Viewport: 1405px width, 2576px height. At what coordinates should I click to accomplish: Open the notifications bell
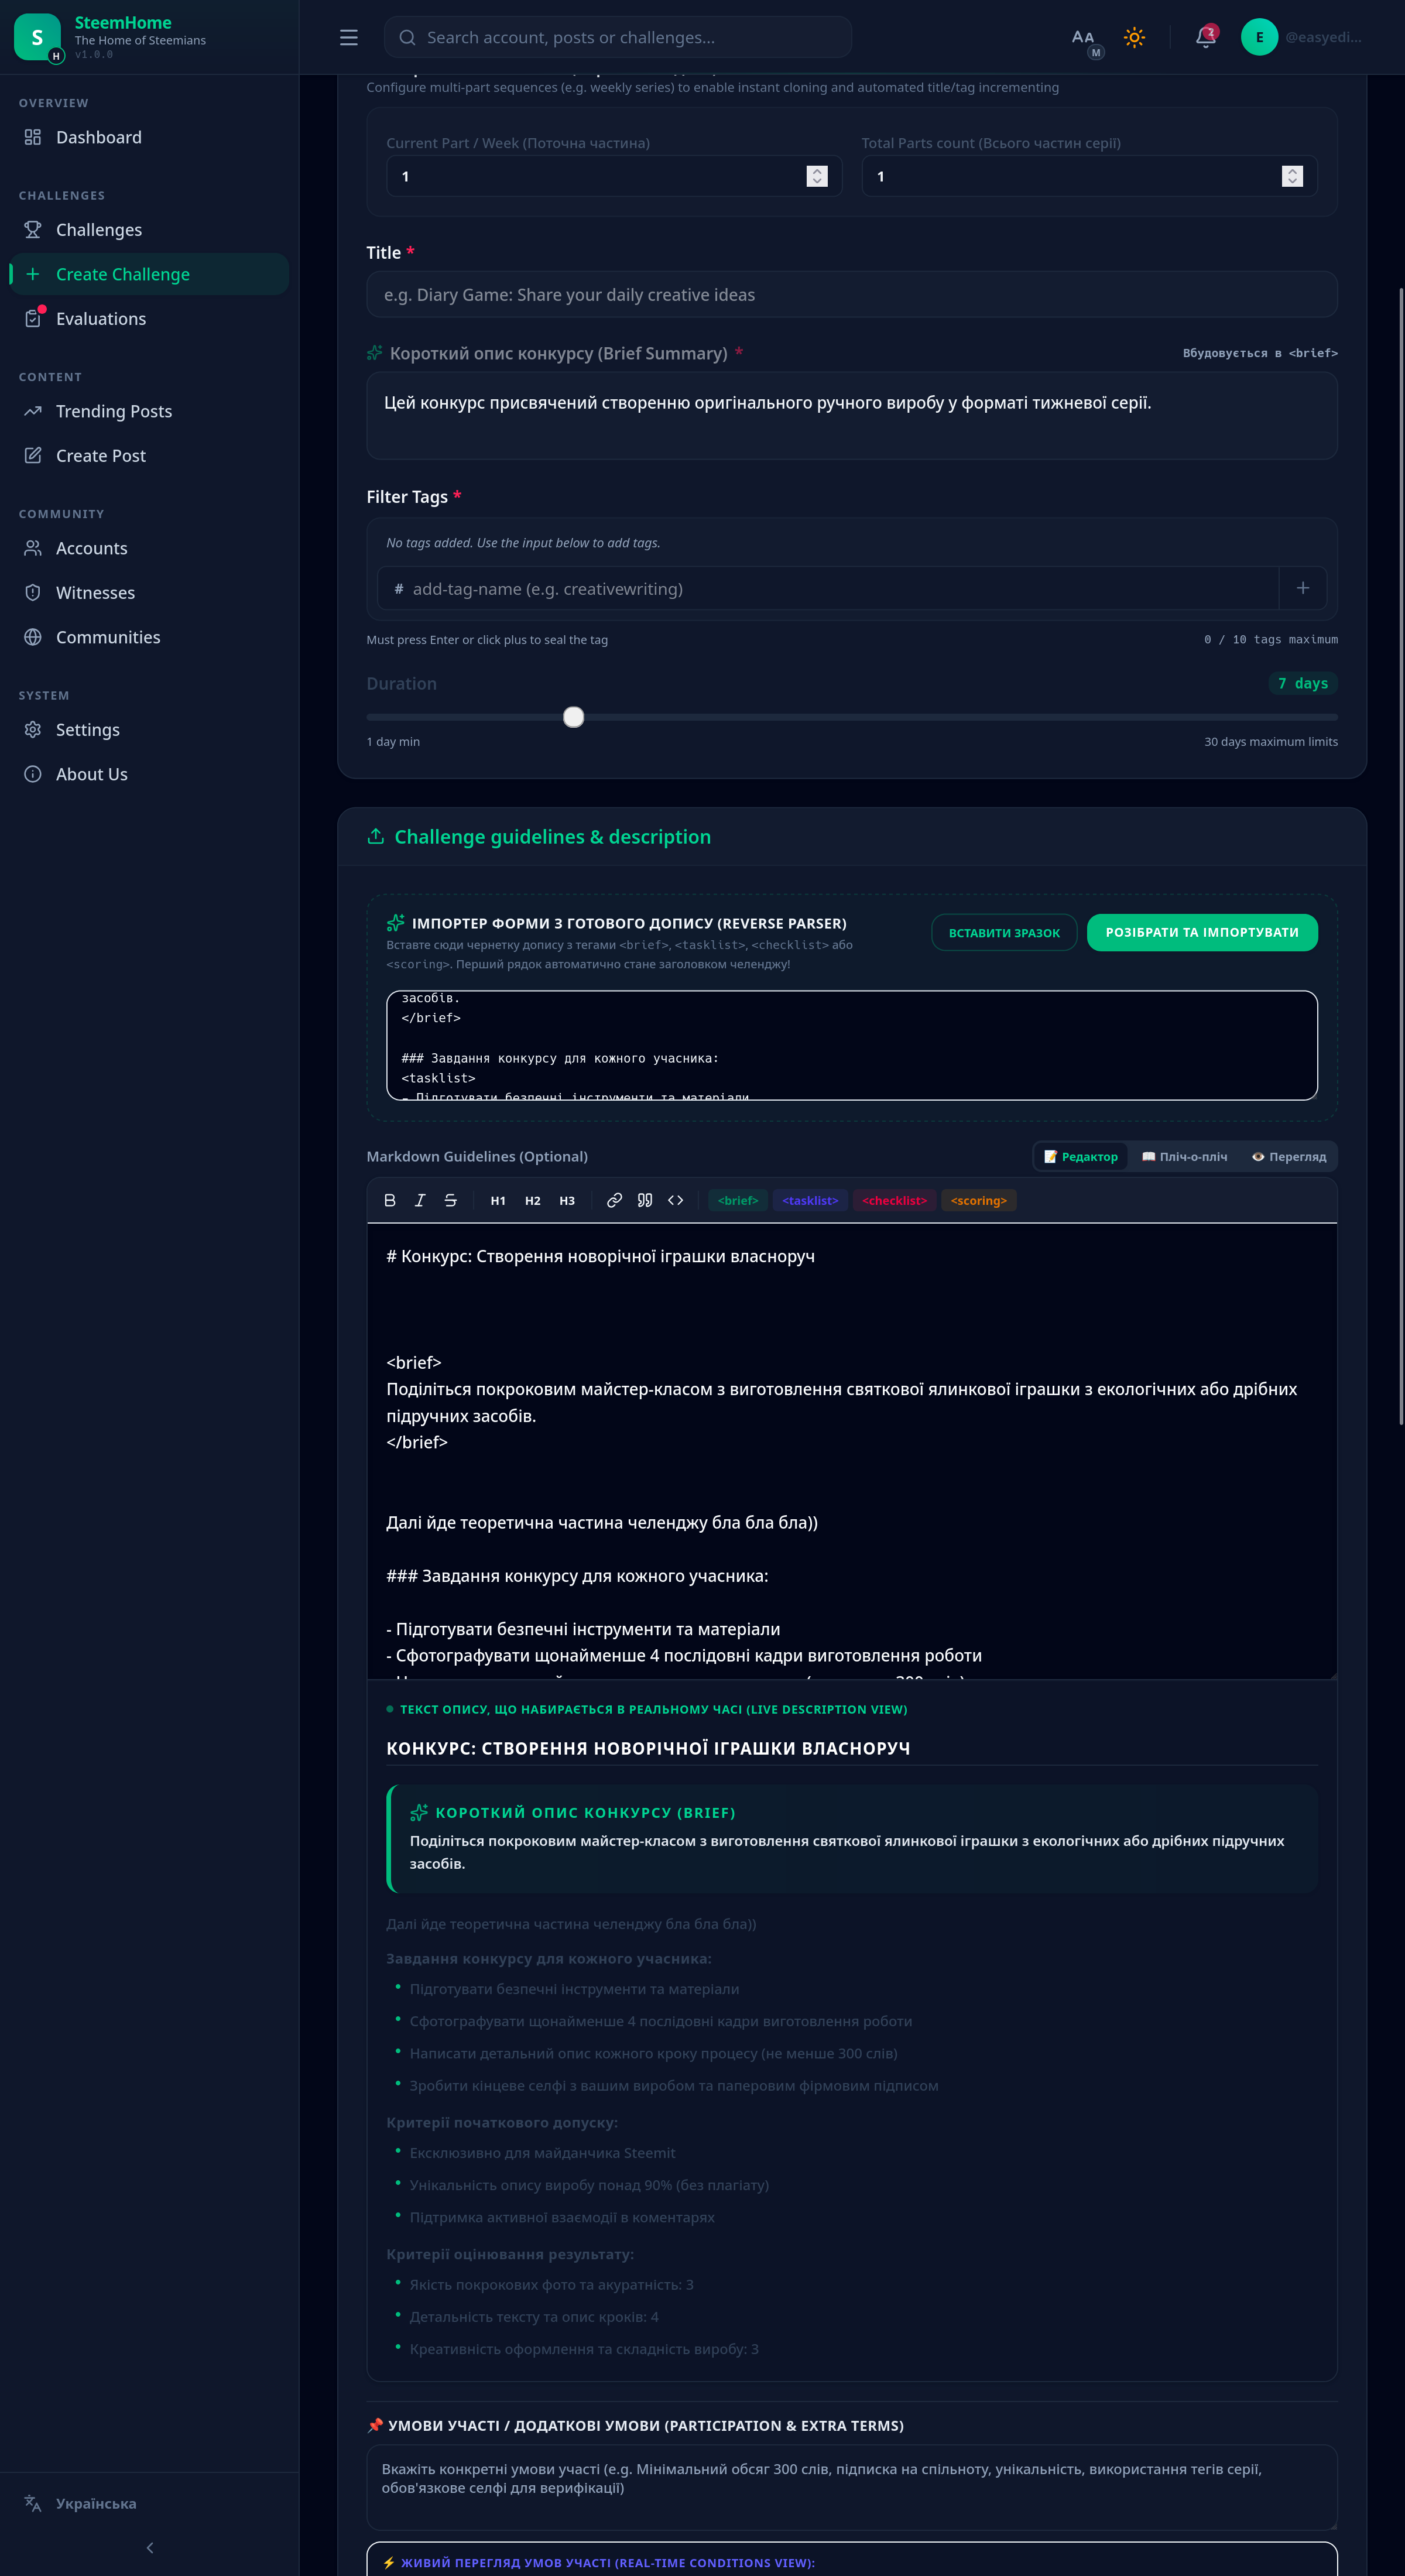(x=1206, y=37)
